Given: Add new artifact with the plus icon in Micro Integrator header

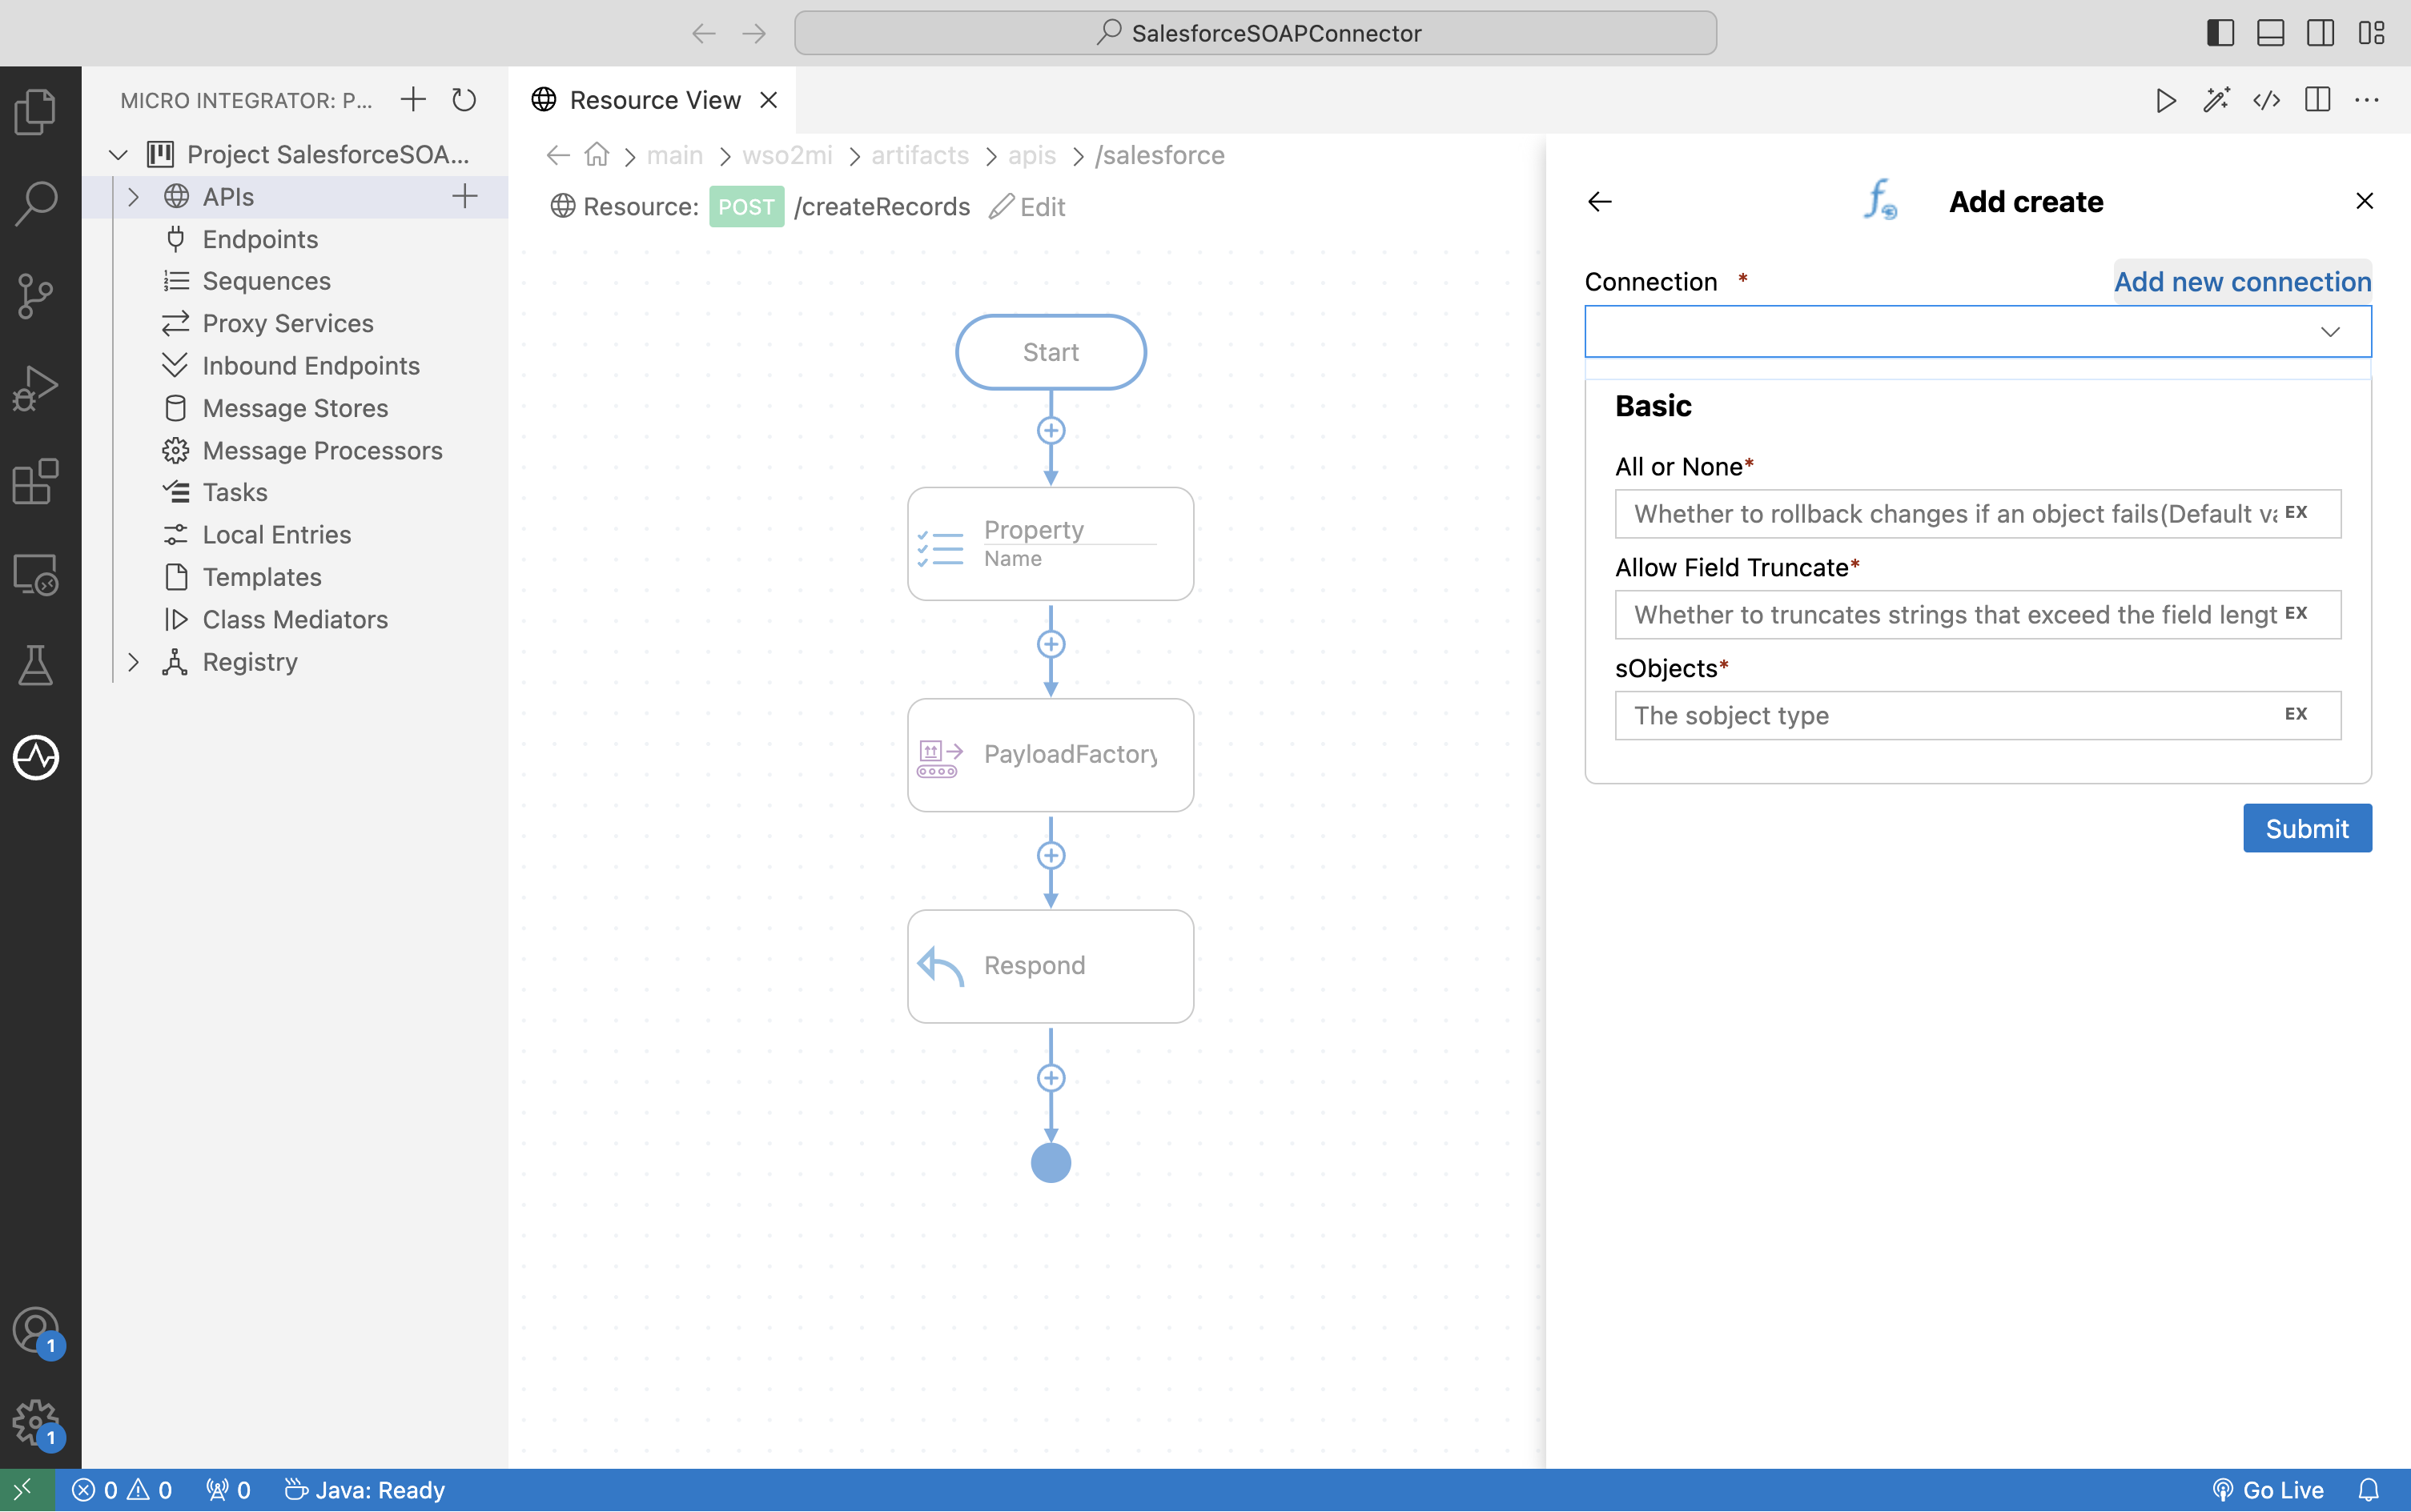Looking at the screenshot, I should click(x=413, y=100).
